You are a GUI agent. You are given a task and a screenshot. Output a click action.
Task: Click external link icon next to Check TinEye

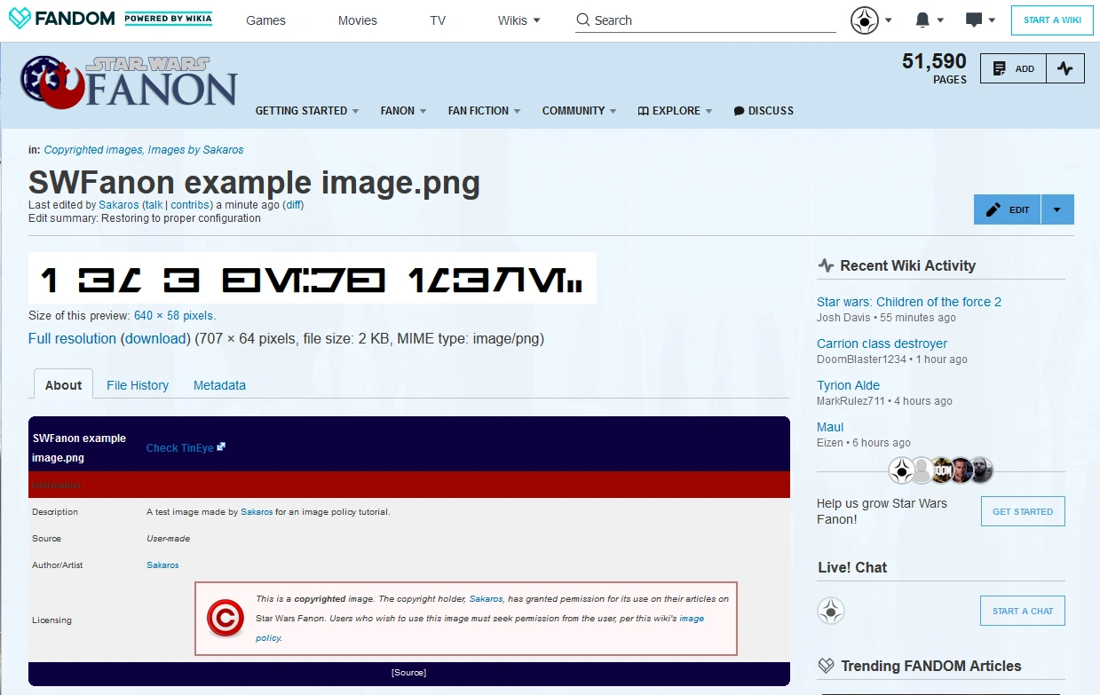221,446
